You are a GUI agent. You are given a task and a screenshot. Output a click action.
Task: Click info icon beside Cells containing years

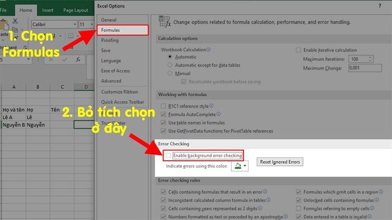(260, 208)
